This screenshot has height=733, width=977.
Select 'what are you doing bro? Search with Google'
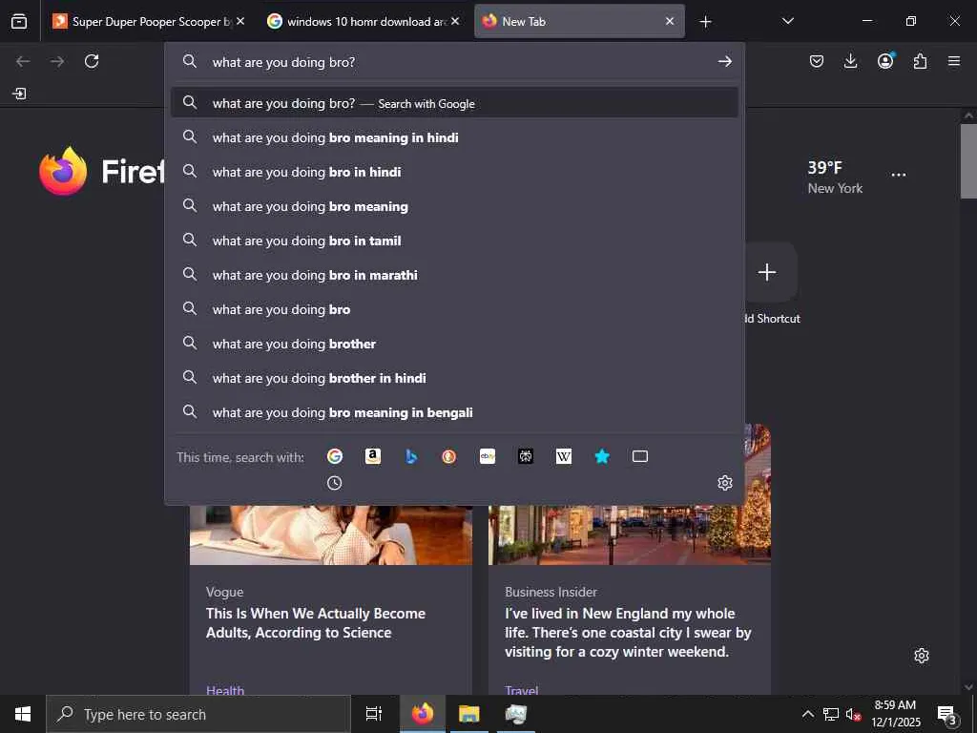454,103
